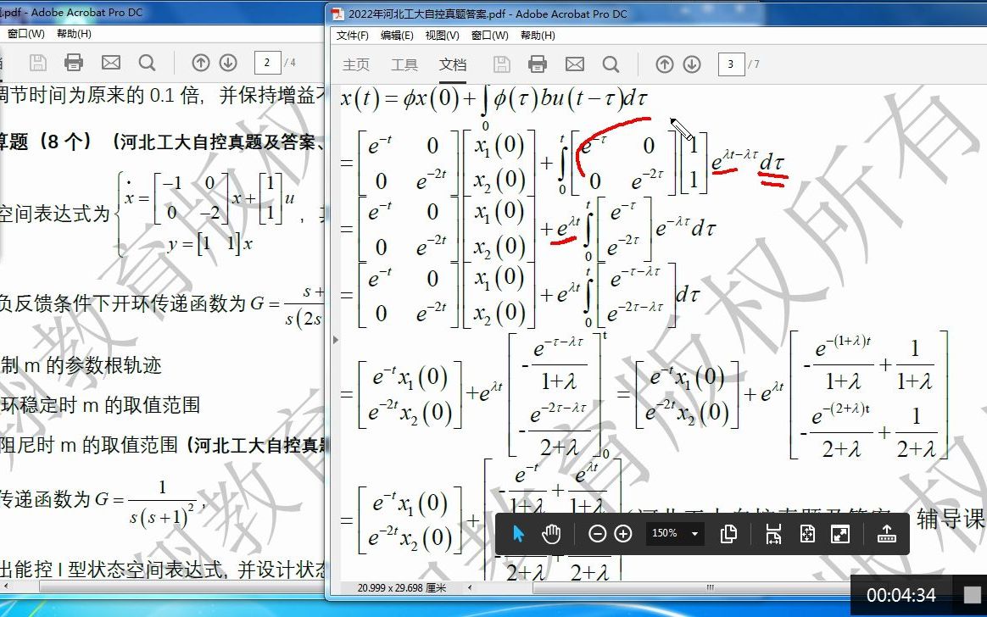
Task: Zoom in using the plus icon
Action: [x=624, y=533]
